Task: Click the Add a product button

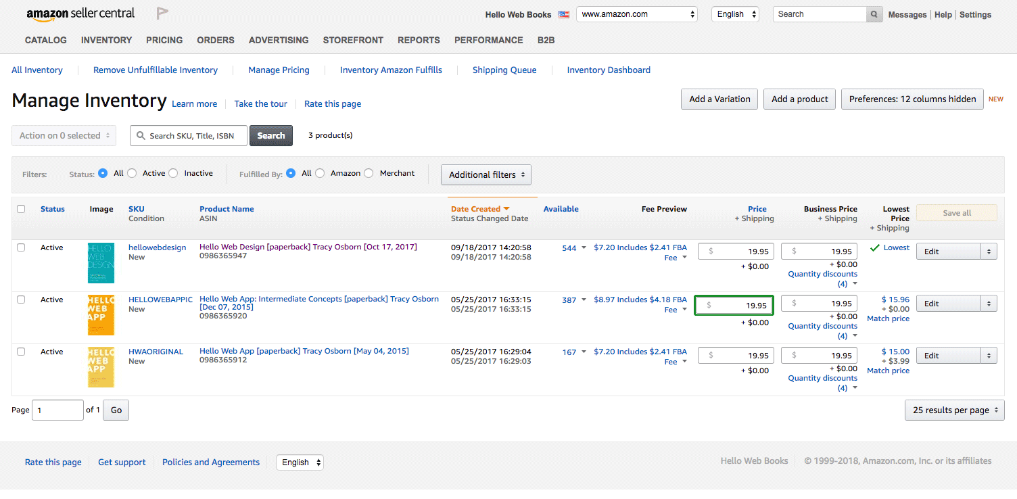Action: 800,99
